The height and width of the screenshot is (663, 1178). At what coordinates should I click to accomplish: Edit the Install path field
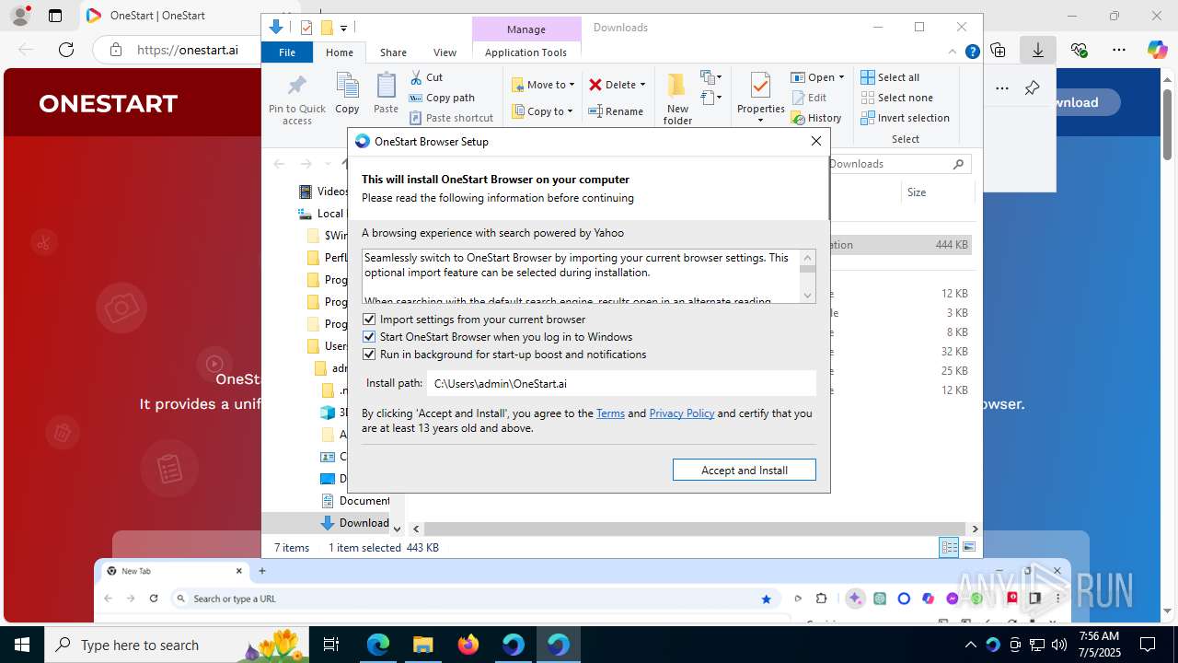(621, 383)
